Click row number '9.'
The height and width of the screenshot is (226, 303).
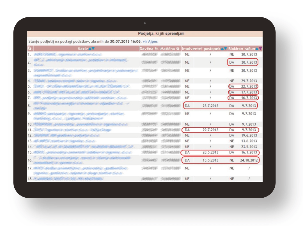29,114
